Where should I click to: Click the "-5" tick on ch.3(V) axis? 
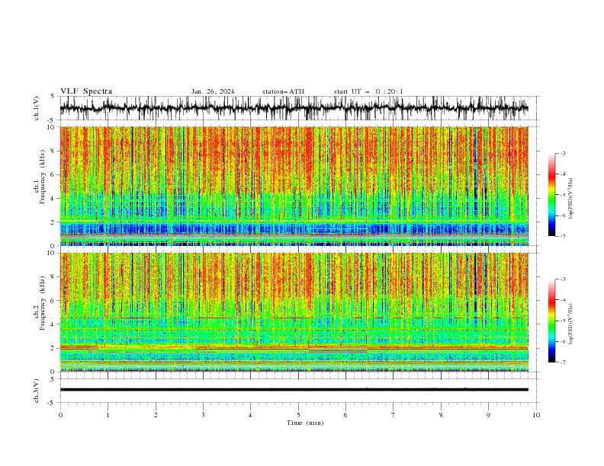coord(52,403)
